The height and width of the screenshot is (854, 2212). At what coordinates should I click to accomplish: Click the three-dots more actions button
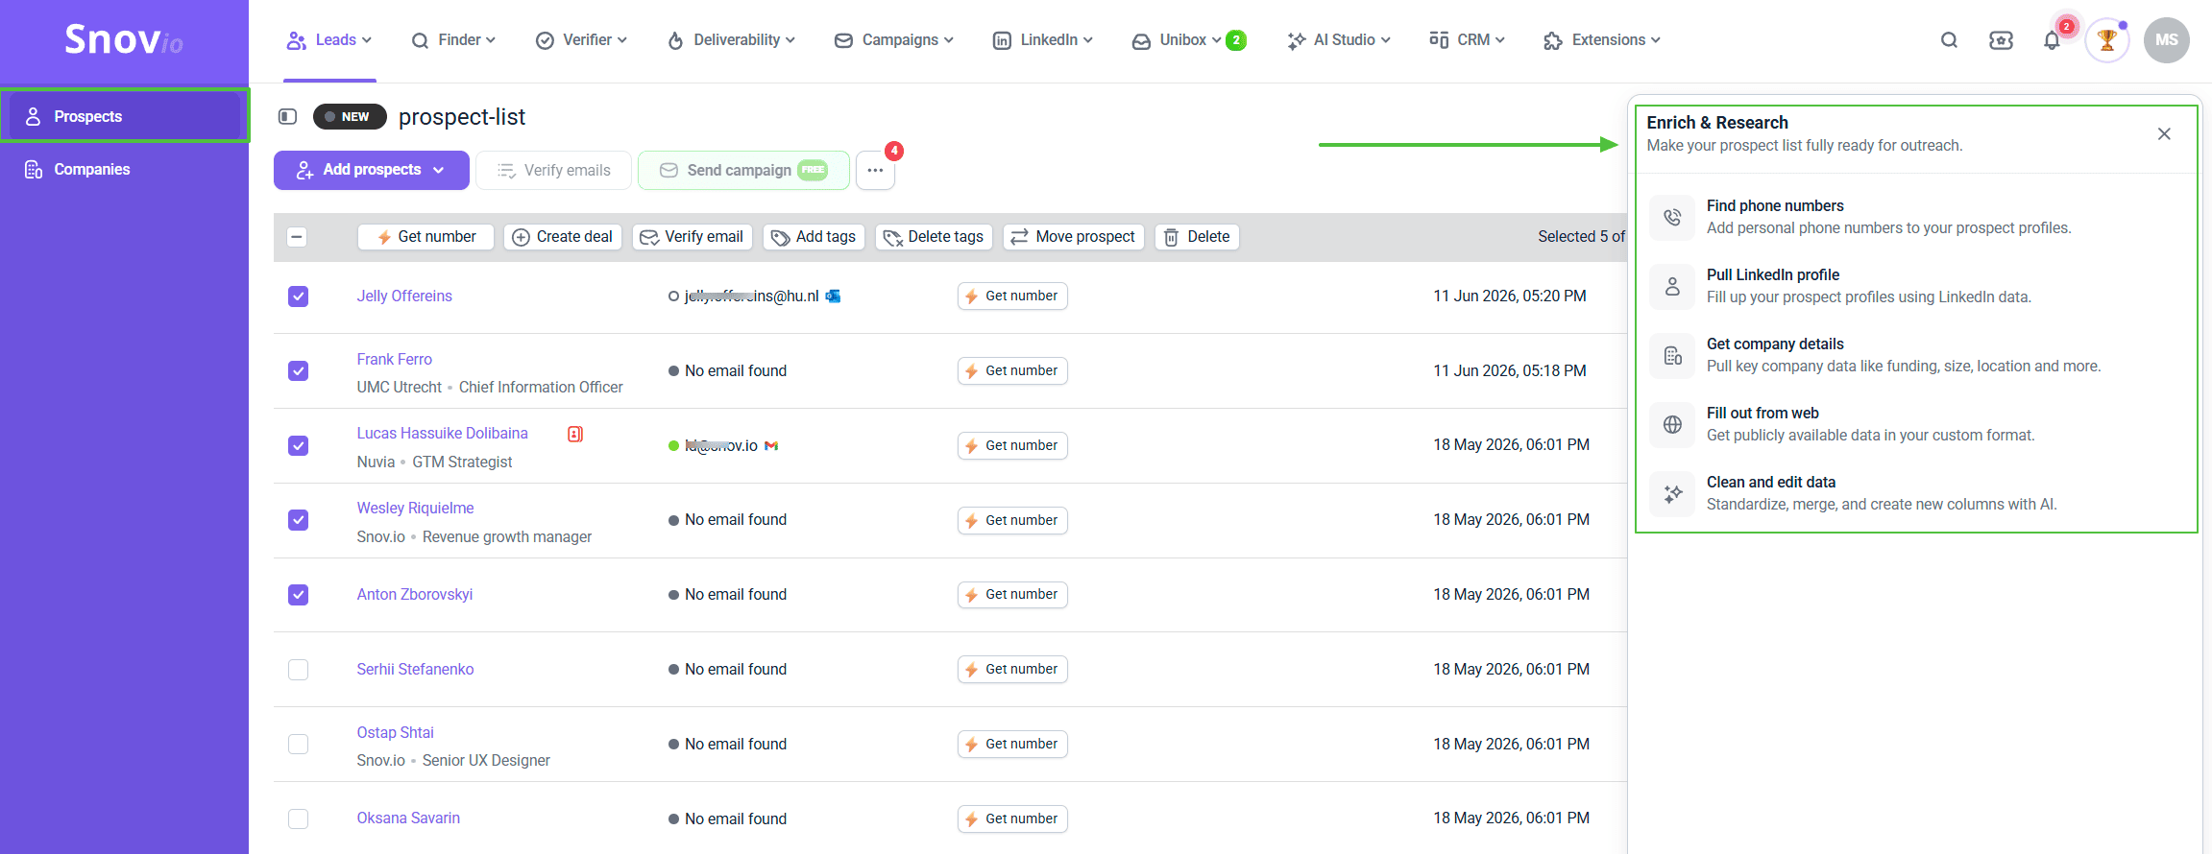[x=875, y=170]
